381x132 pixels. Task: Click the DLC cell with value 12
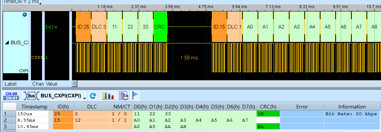point(92,120)
